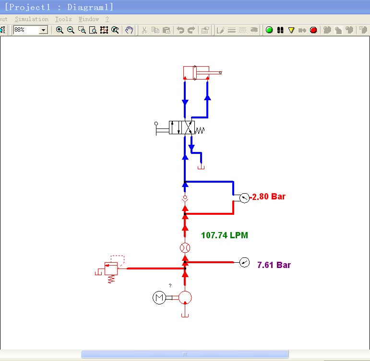Select the Zoom Window selection tool
This screenshot has width=370, height=361.
pos(82,30)
